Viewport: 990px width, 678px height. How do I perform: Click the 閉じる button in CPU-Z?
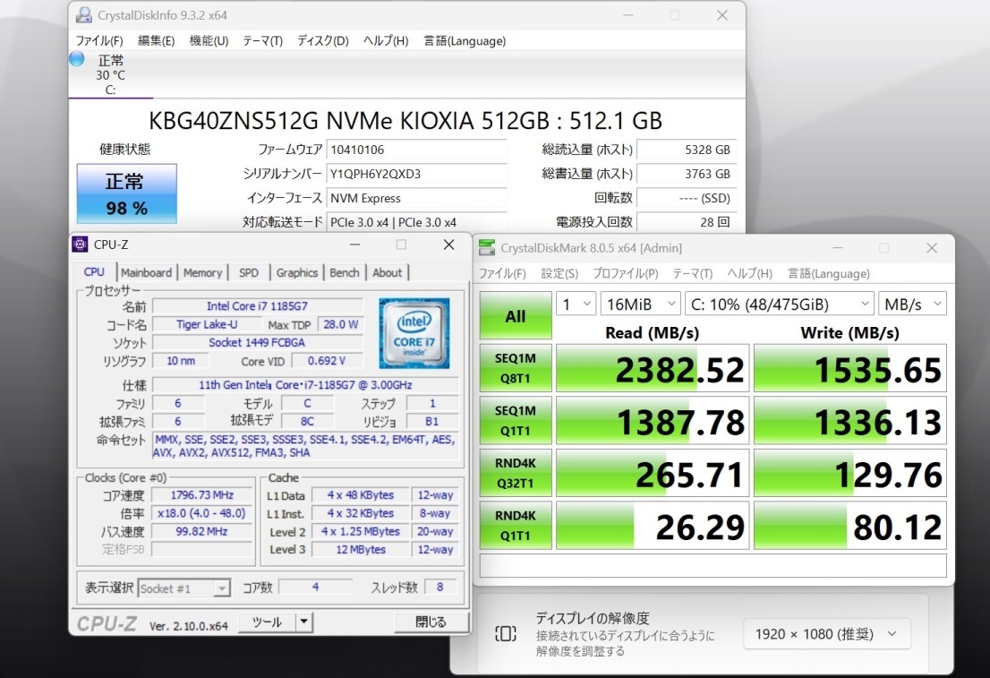pyautogui.click(x=431, y=622)
